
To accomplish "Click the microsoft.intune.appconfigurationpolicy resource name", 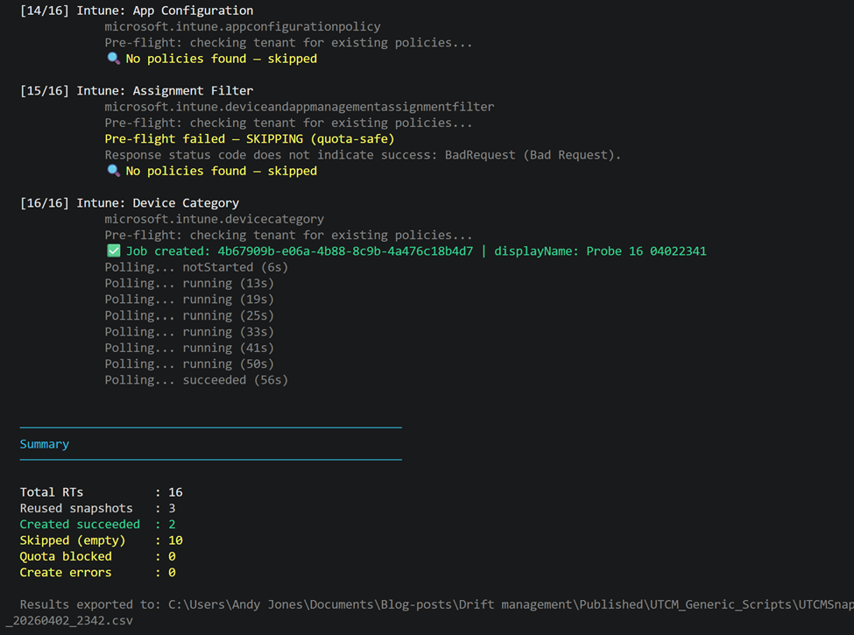I will [x=243, y=27].
